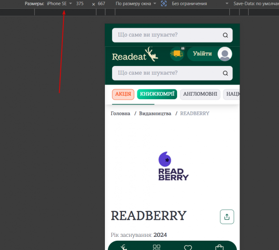279x250 pixels.
Task: Open the 'Без ограничения' throttling dropdown
Action: (200, 3)
